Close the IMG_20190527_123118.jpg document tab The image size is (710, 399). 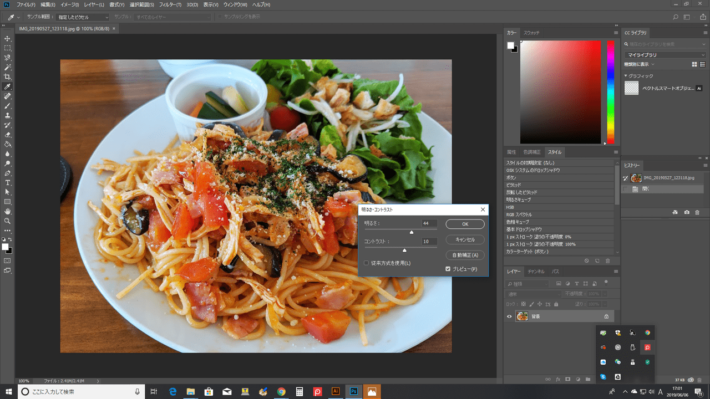(114, 28)
